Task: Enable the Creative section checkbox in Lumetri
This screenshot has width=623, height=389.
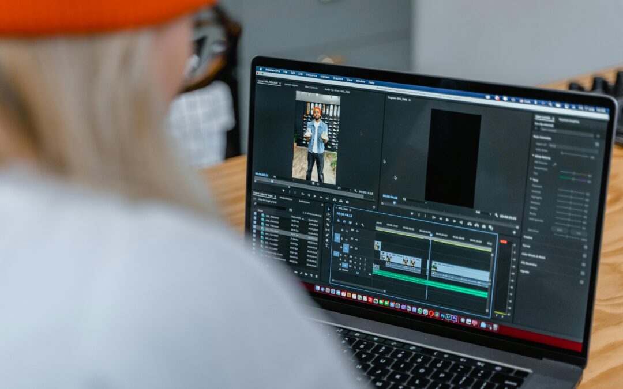Action: pos(584,237)
